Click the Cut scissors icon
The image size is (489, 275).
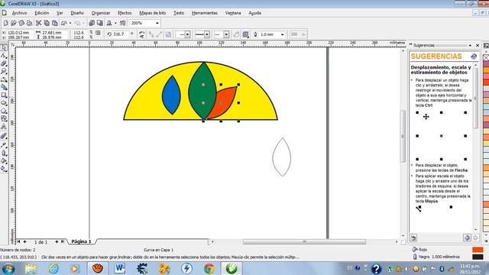pos(39,23)
